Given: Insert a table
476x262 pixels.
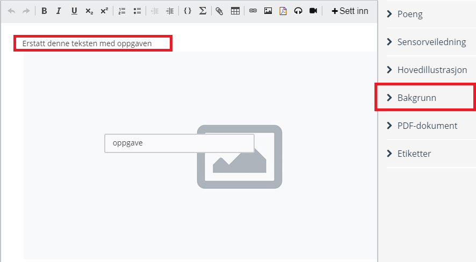Looking at the screenshot, I should click(235, 11).
